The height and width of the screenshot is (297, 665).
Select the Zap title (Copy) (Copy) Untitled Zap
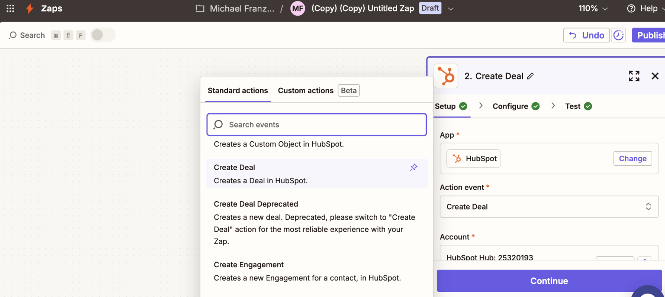(363, 8)
